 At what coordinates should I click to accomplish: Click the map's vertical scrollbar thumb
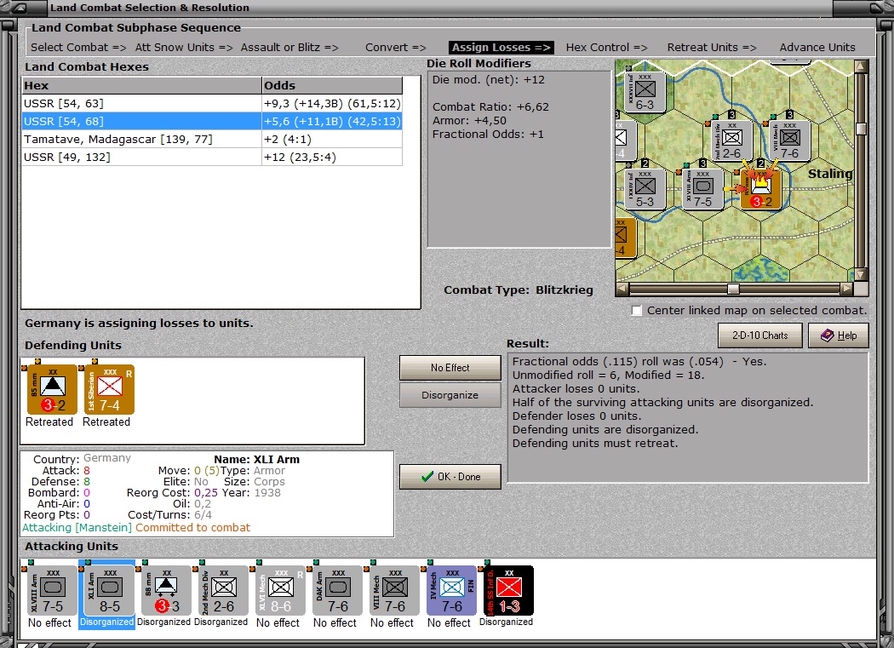coord(861,129)
